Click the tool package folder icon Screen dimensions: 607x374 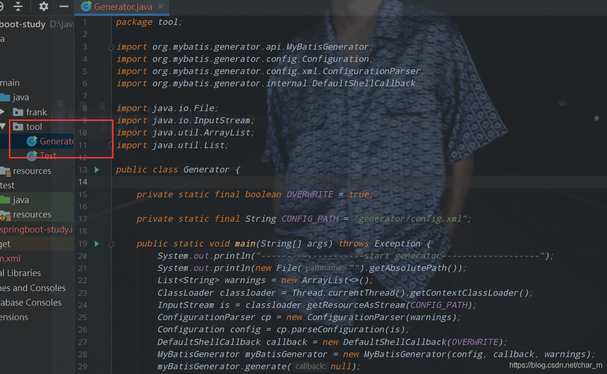coord(18,127)
